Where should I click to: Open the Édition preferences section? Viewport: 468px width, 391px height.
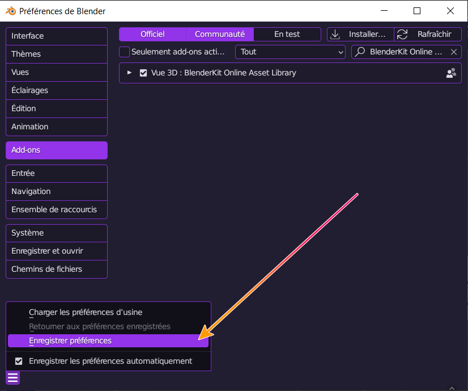click(57, 109)
